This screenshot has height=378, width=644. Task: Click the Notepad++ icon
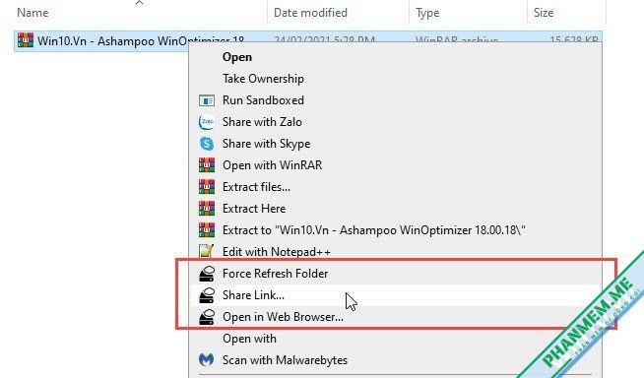(207, 252)
